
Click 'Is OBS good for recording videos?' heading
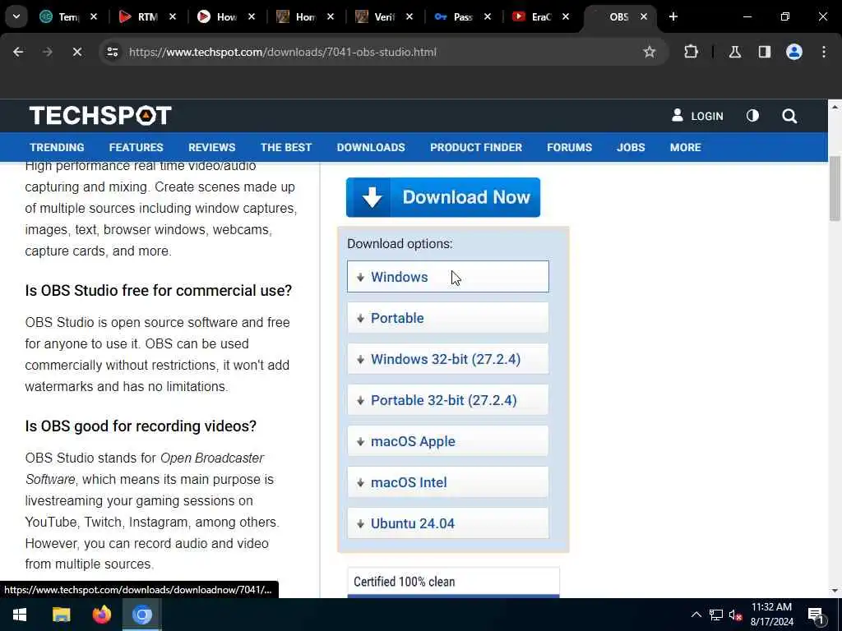click(141, 426)
